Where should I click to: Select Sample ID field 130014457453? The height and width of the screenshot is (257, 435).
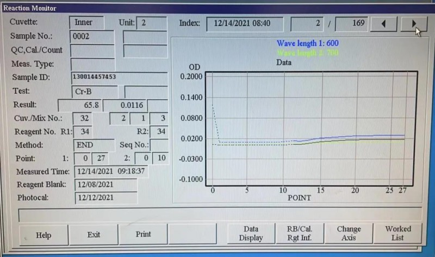tap(119, 78)
